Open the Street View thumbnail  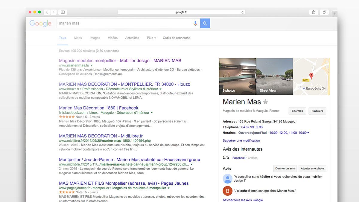[274, 76]
